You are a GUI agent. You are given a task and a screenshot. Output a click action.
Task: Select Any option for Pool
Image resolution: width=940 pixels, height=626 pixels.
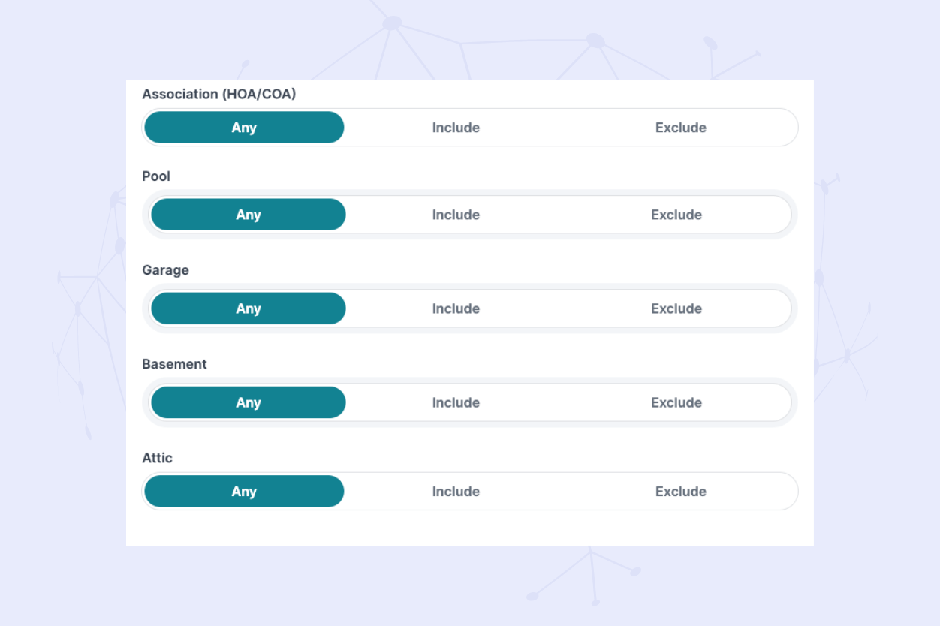(248, 215)
